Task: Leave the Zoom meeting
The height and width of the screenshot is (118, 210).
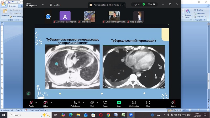Action: (x=173, y=104)
